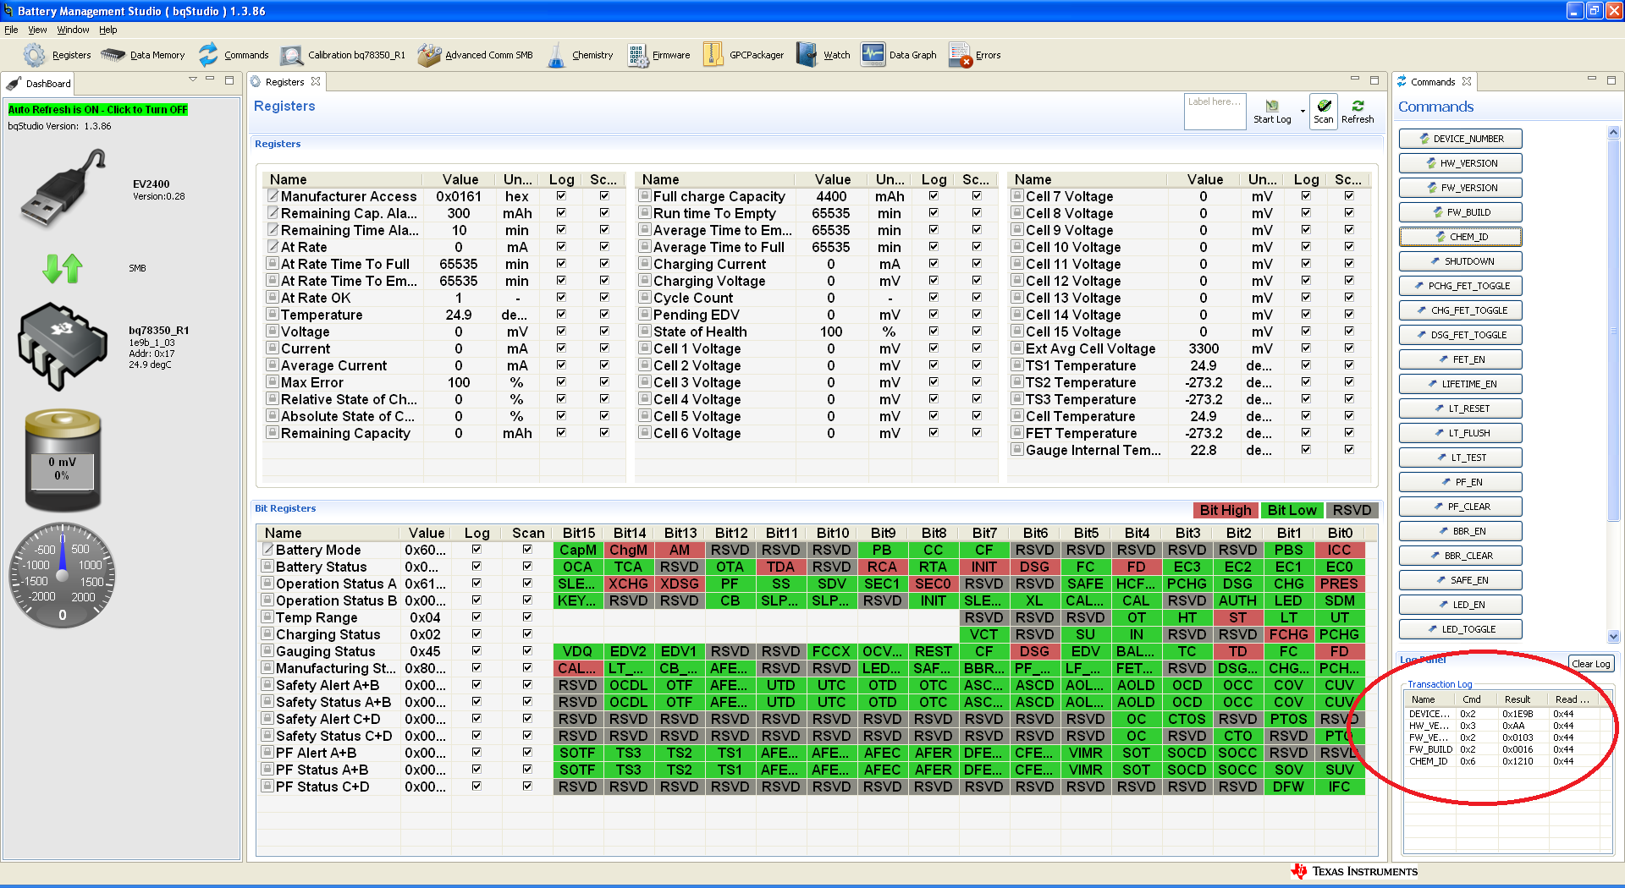Send the SHUTDOWN command

1460,261
